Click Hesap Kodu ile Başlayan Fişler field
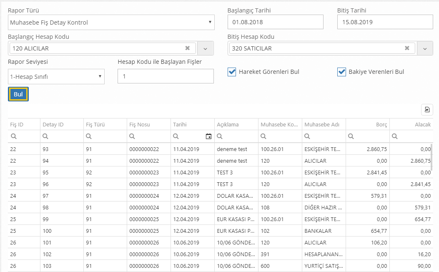Image resolution: width=439 pixels, height=272 pixels. click(x=166, y=76)
